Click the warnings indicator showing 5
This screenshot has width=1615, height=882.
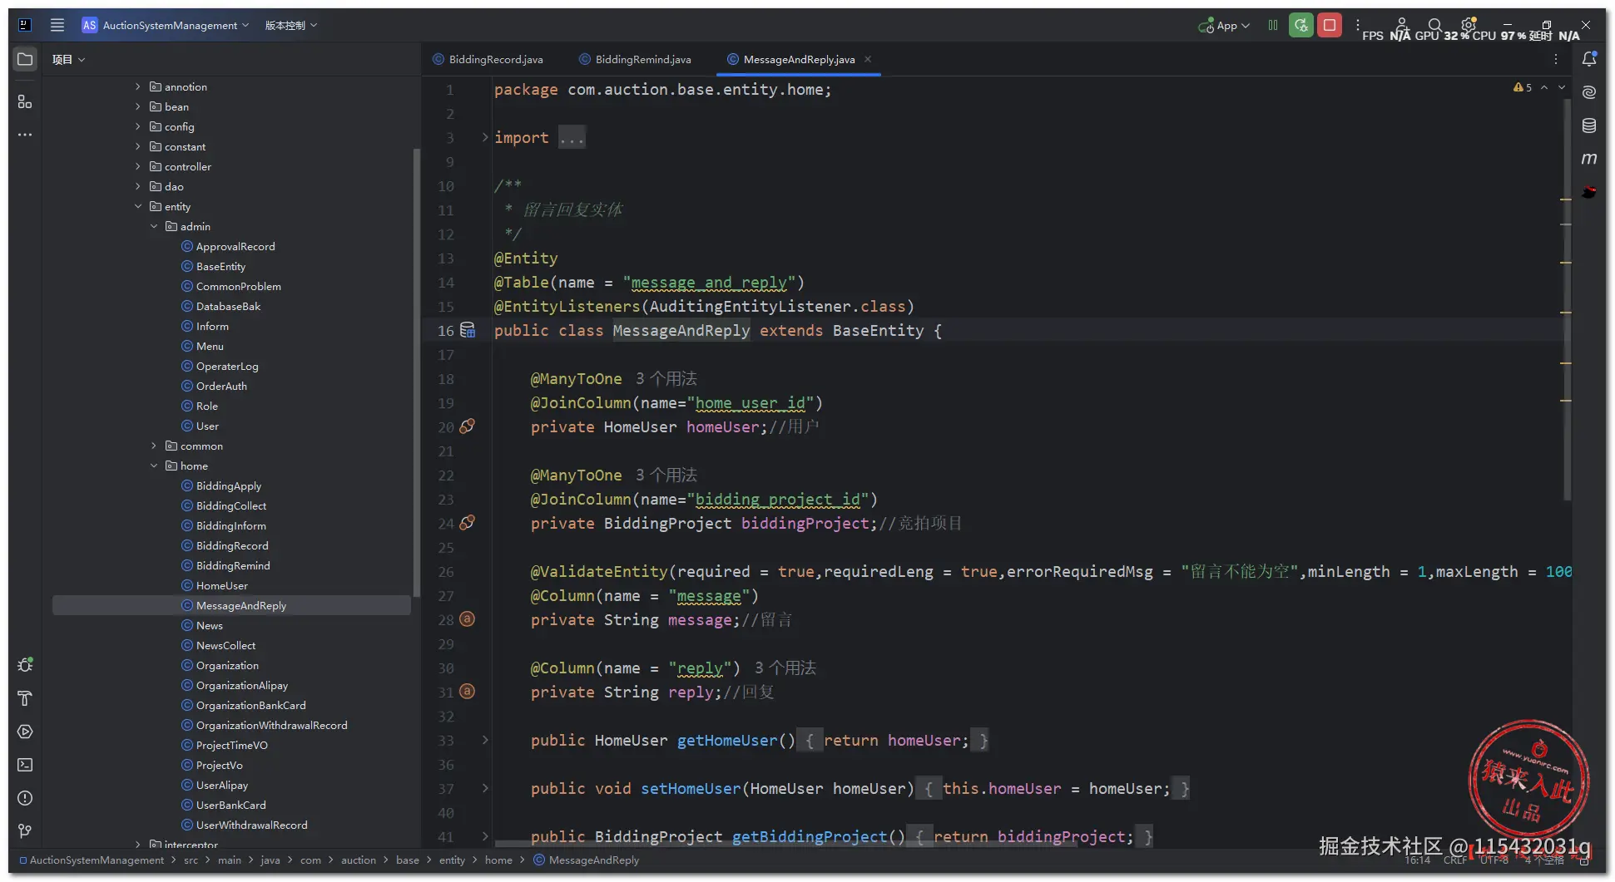click(1523, 87)
